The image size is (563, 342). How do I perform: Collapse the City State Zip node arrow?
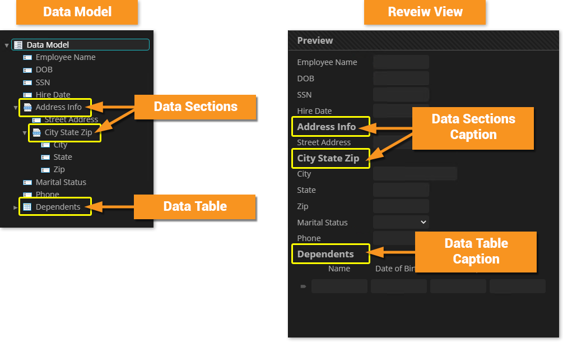pyautogui.click(x=25, y=133)
